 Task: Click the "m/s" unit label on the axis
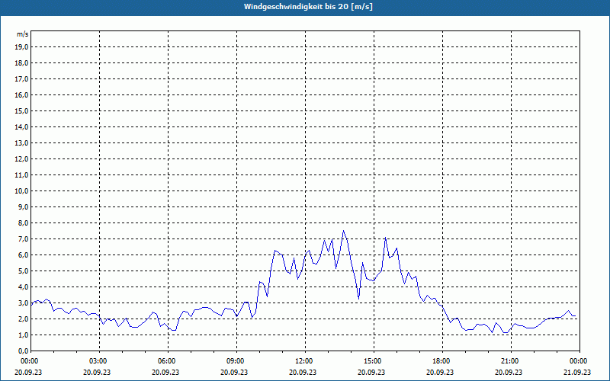pyautogui.click(x=23, y=34)
